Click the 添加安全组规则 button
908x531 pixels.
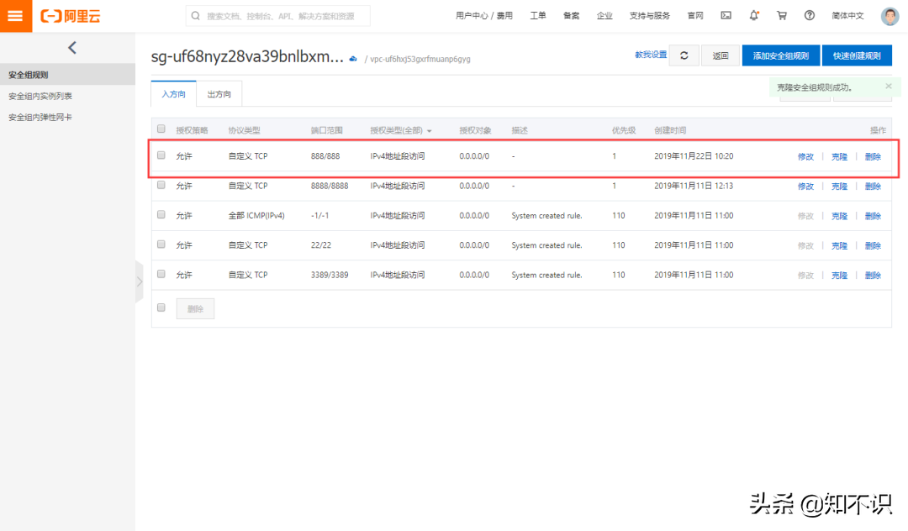tap(780, 55)
